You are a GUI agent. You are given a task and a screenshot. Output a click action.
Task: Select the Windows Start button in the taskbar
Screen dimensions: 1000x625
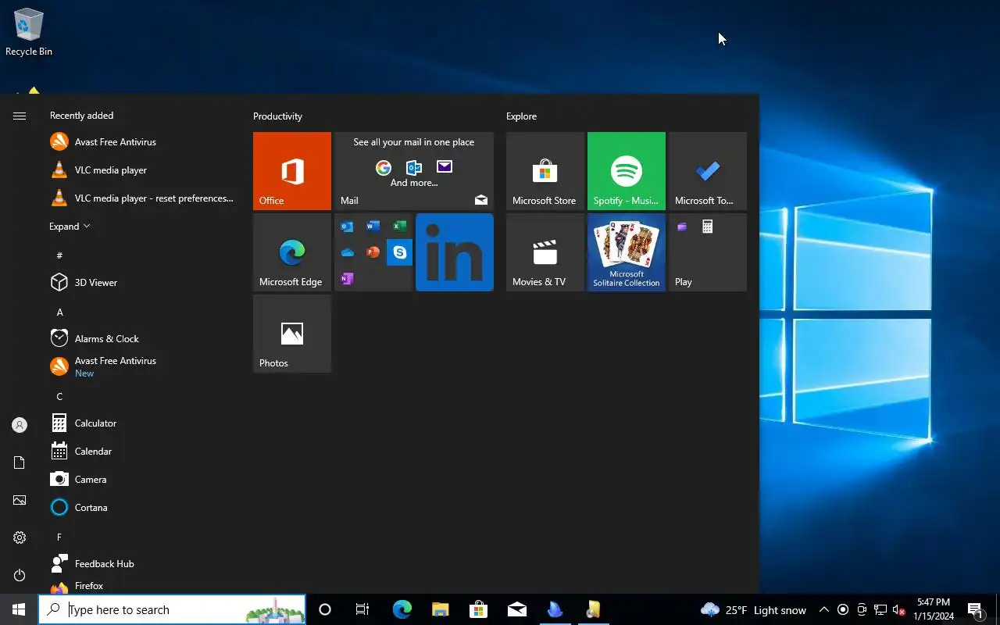[19, 610]
